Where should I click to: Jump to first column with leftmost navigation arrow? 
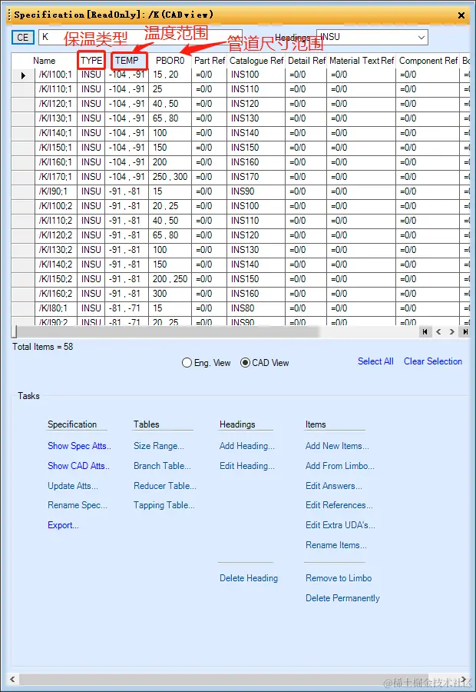pyautogui.click(x=425, y=332)
